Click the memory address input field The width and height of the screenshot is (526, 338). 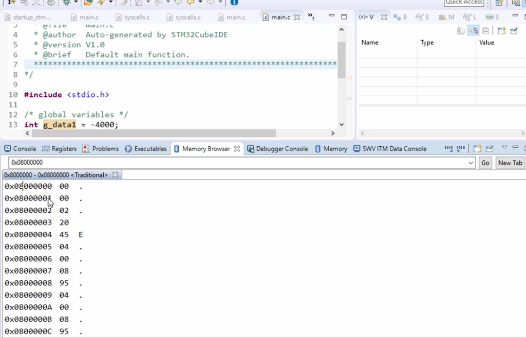237,163
